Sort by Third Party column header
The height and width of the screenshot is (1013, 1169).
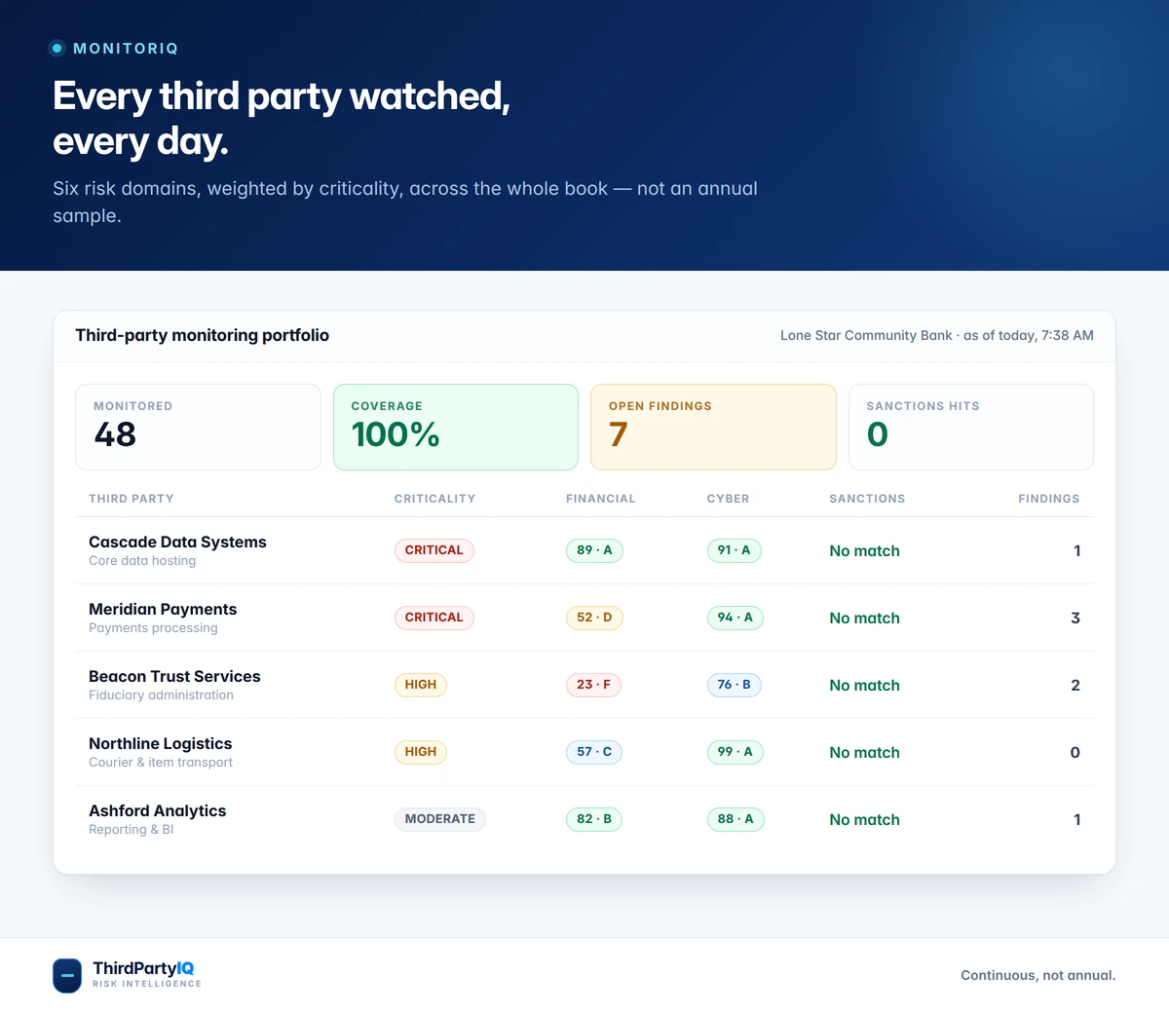tap(132, 499)
